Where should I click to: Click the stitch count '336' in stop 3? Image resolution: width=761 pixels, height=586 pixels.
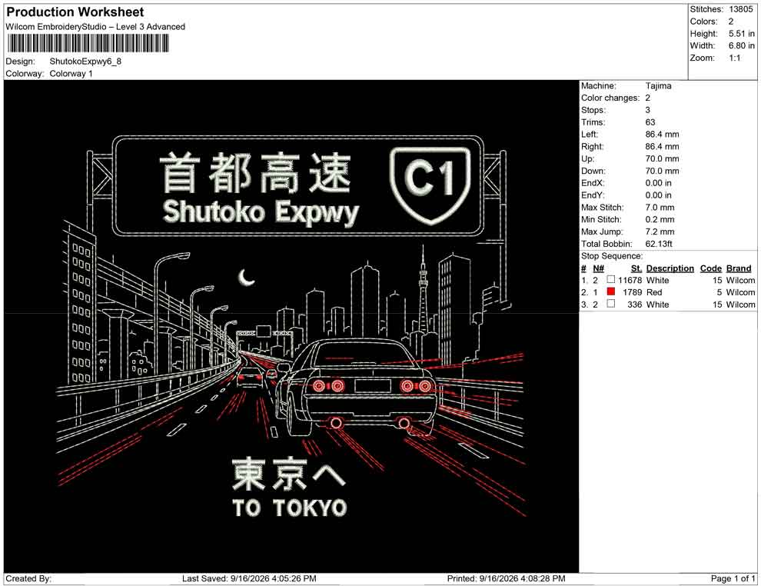click(x=635, y=305)
